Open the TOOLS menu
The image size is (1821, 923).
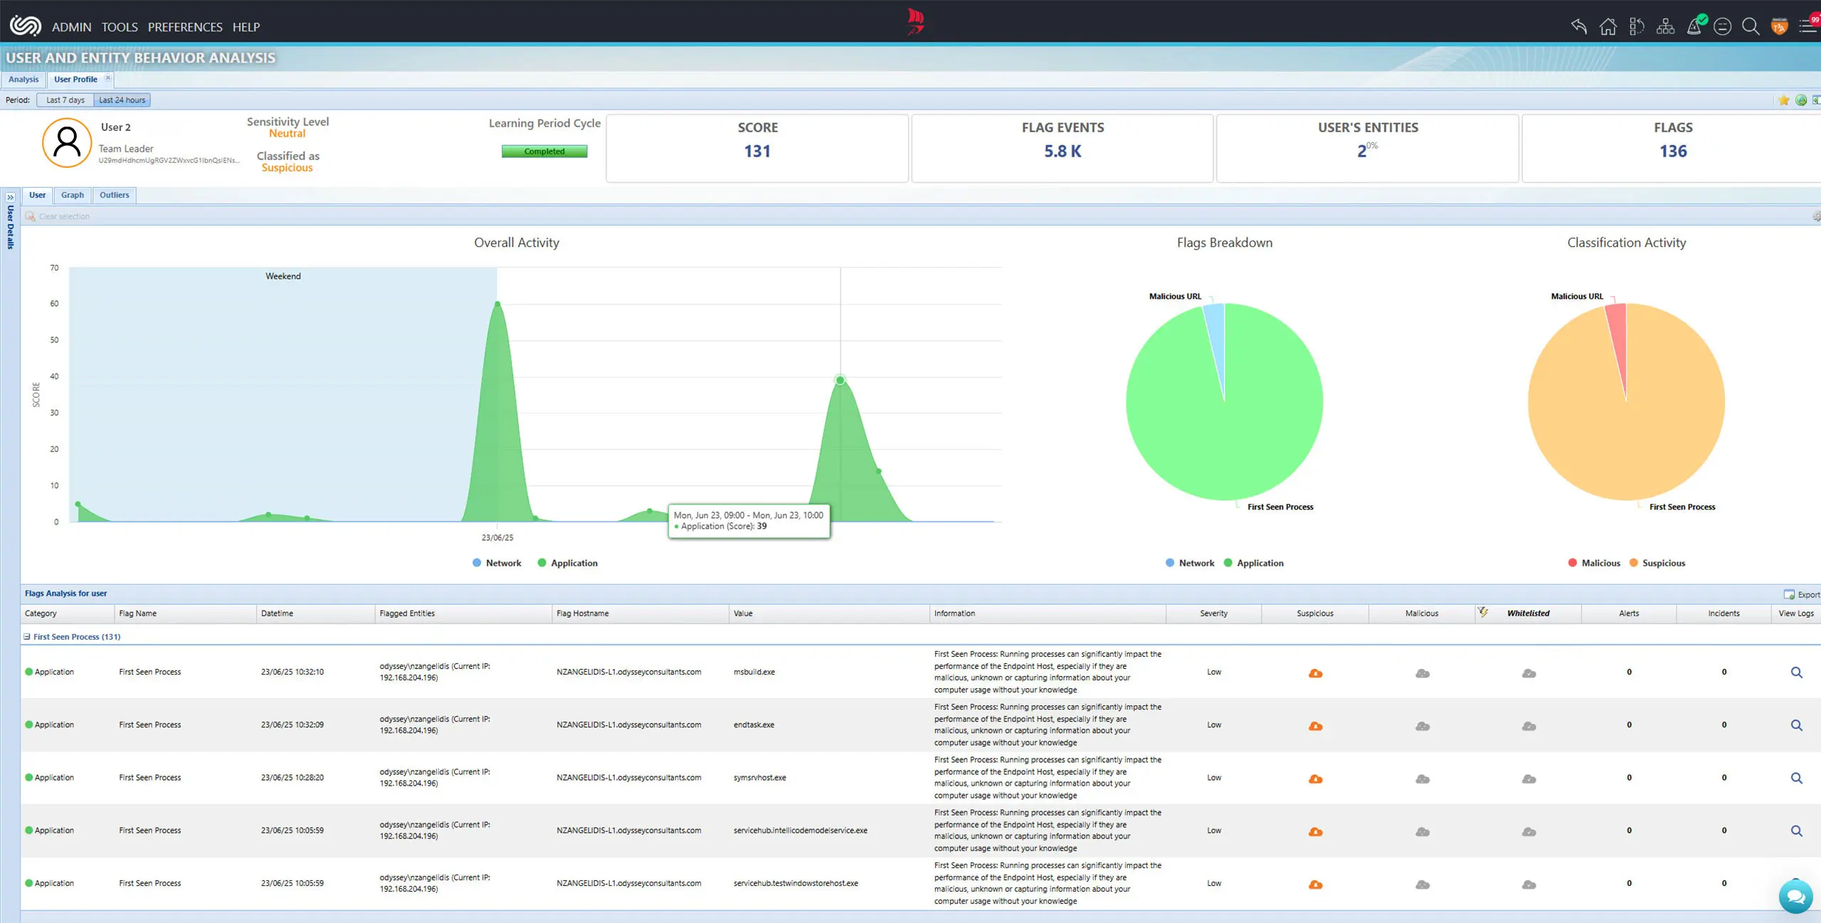pyautogui.click(x=119, y=27)
